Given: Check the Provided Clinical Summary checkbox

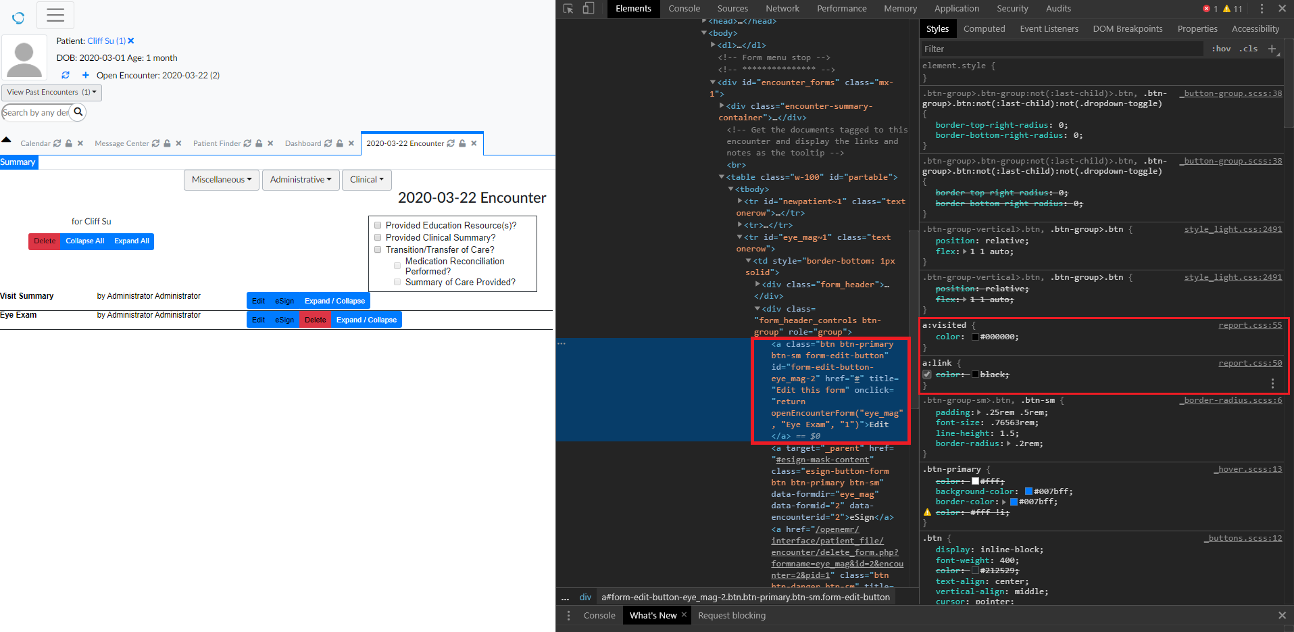Looking at the screenshot, I should pyautogui.click(x=378, y=237).
